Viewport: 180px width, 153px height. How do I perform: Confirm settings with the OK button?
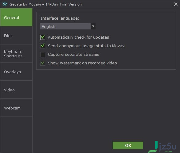128,145
